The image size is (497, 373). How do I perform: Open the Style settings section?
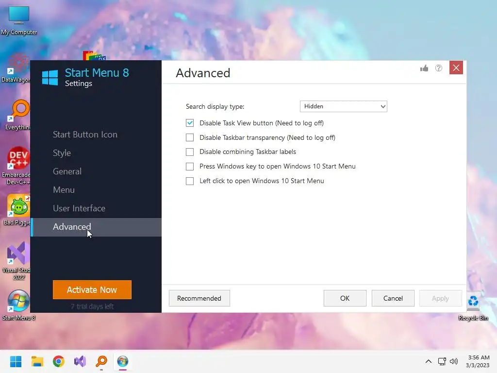click(x=62, y=153)
